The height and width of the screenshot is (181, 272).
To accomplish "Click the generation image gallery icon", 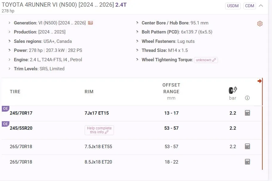I will pos(90,23).
